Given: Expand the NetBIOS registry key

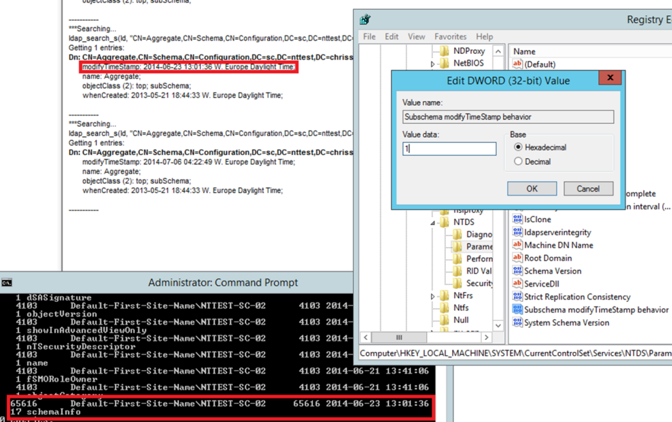Looking at the screenshot, I should pyautogui.click(x=433, y=64).
